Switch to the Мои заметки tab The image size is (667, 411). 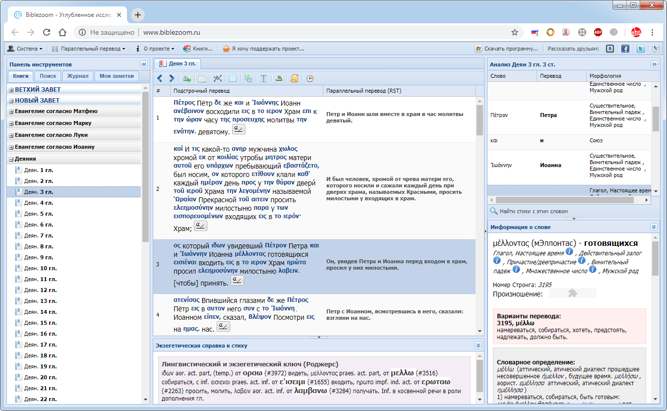(x=117, y=76)
